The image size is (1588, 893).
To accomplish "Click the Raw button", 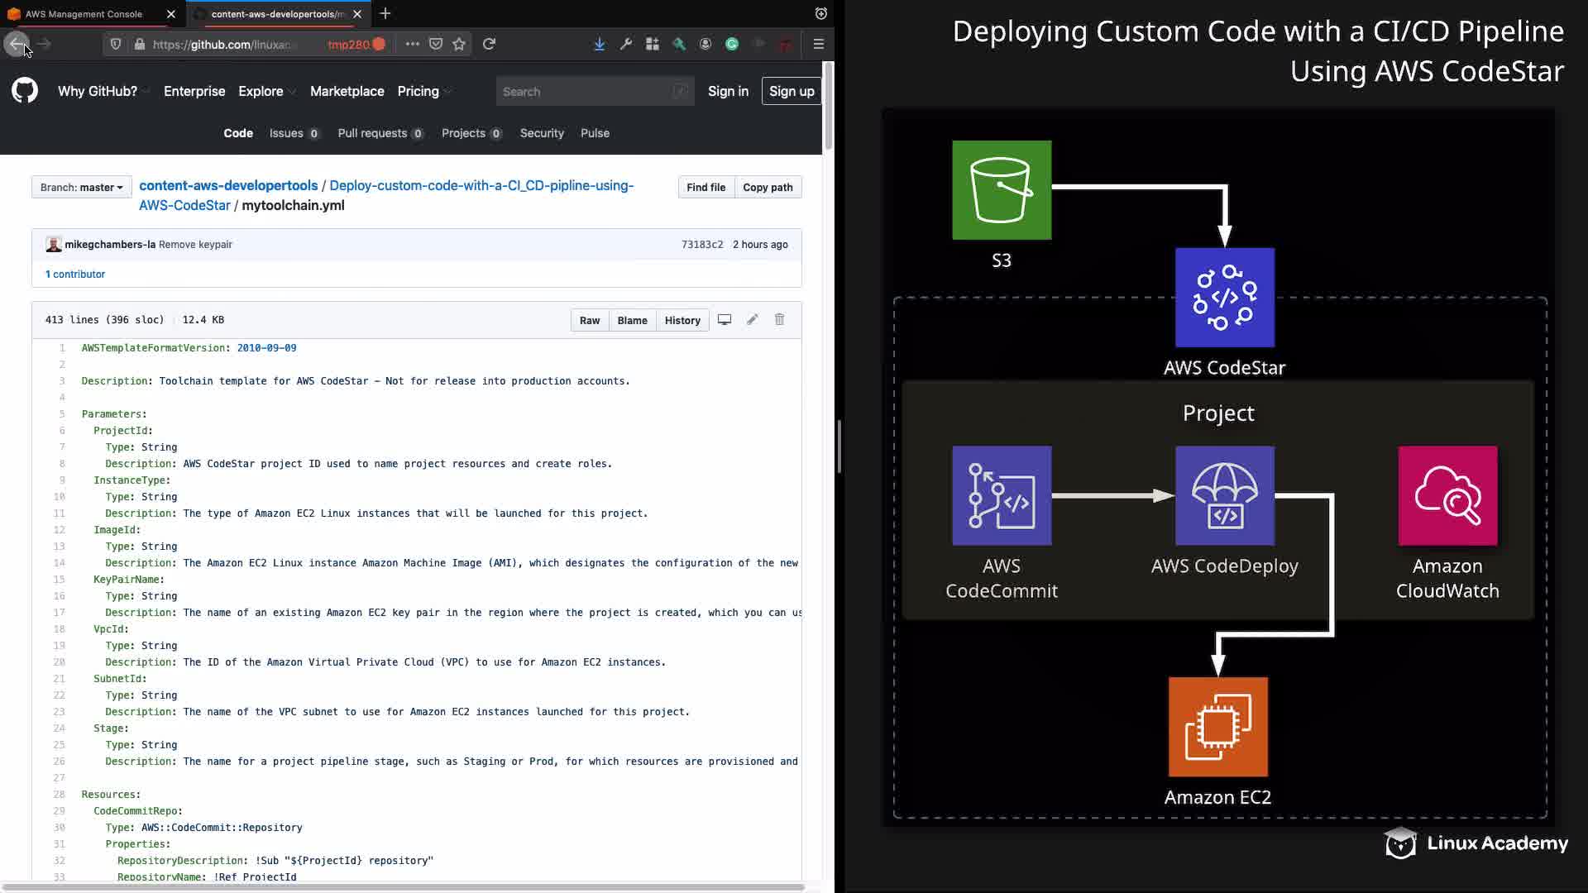I will pyautogui.click(x=590, y=321).
